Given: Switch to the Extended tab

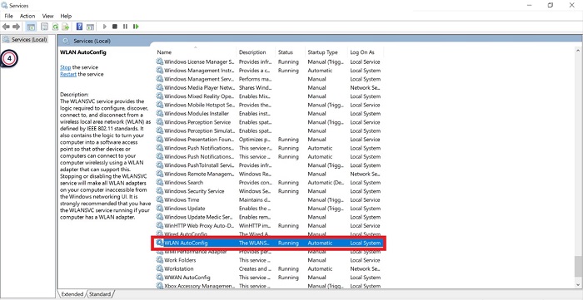Looking at the screenshot, I should 72,294.
